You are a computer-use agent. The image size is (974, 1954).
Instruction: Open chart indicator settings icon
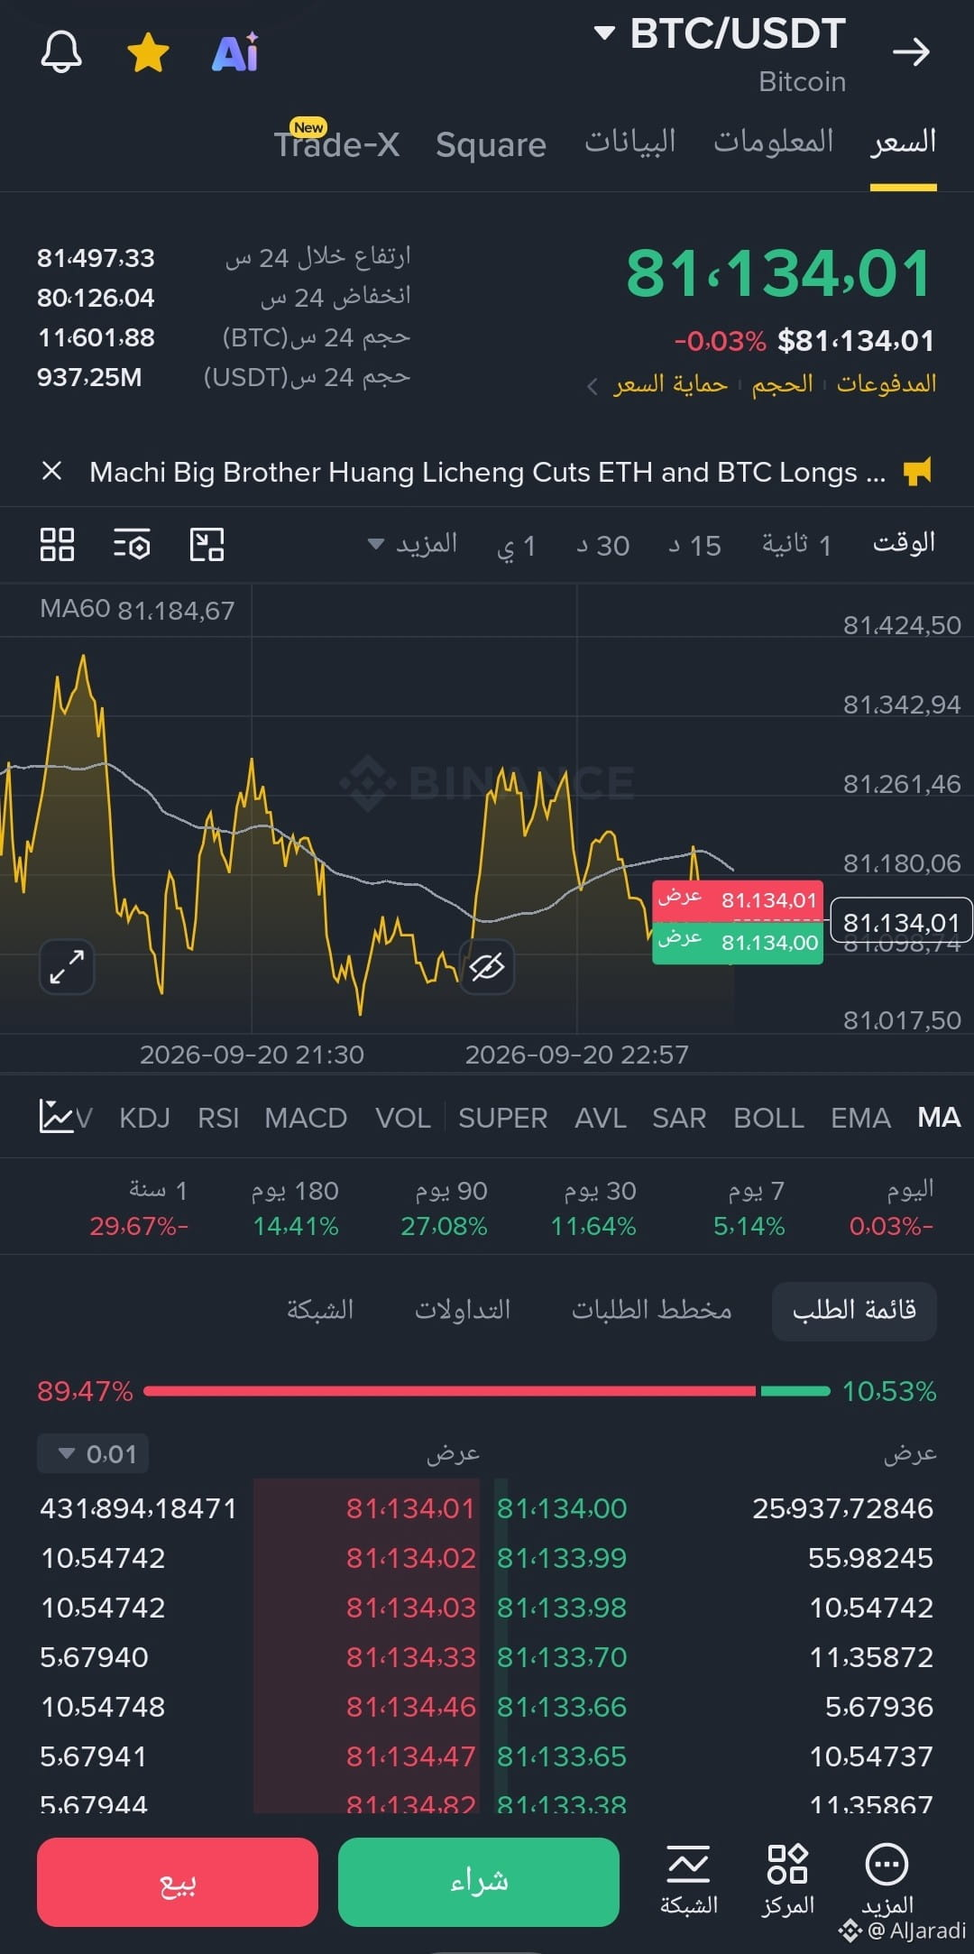132,545
